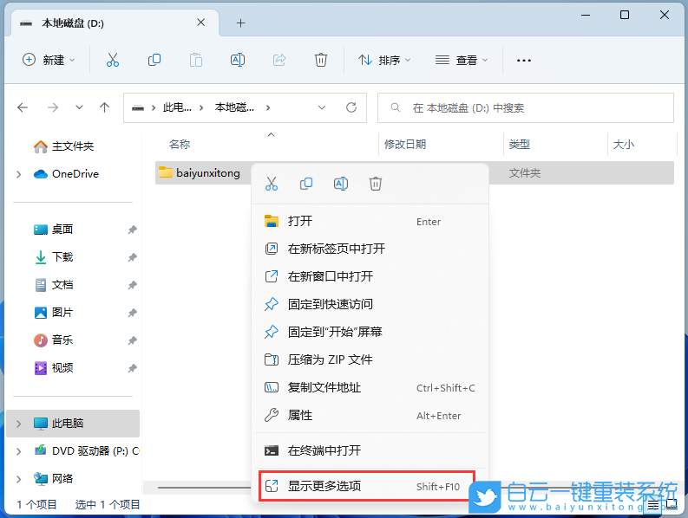Open 视频 in quick access
Image resolution: width=688 pixels, height=518 pixels.
54,367
